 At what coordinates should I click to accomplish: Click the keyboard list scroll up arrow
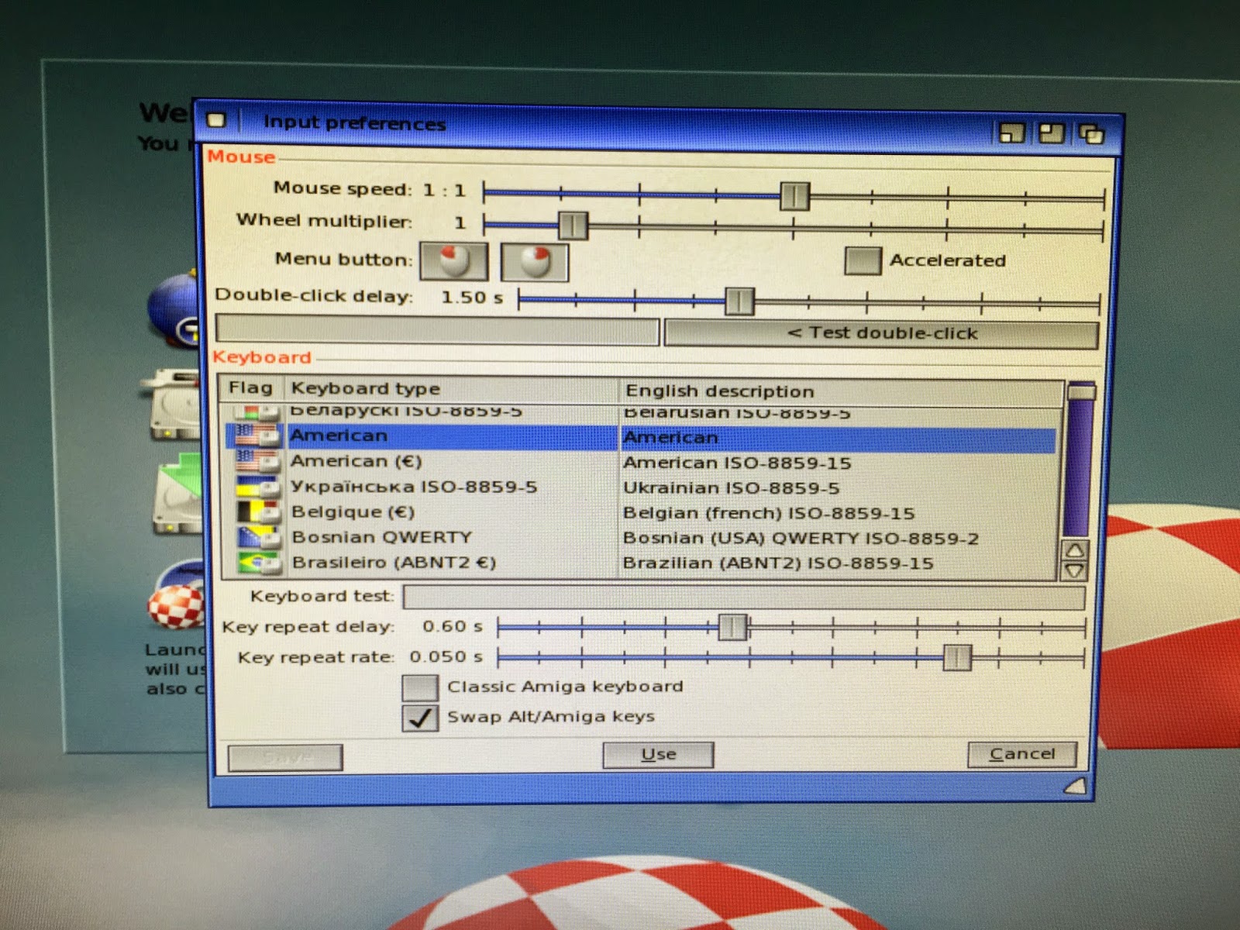[1075, 550]
